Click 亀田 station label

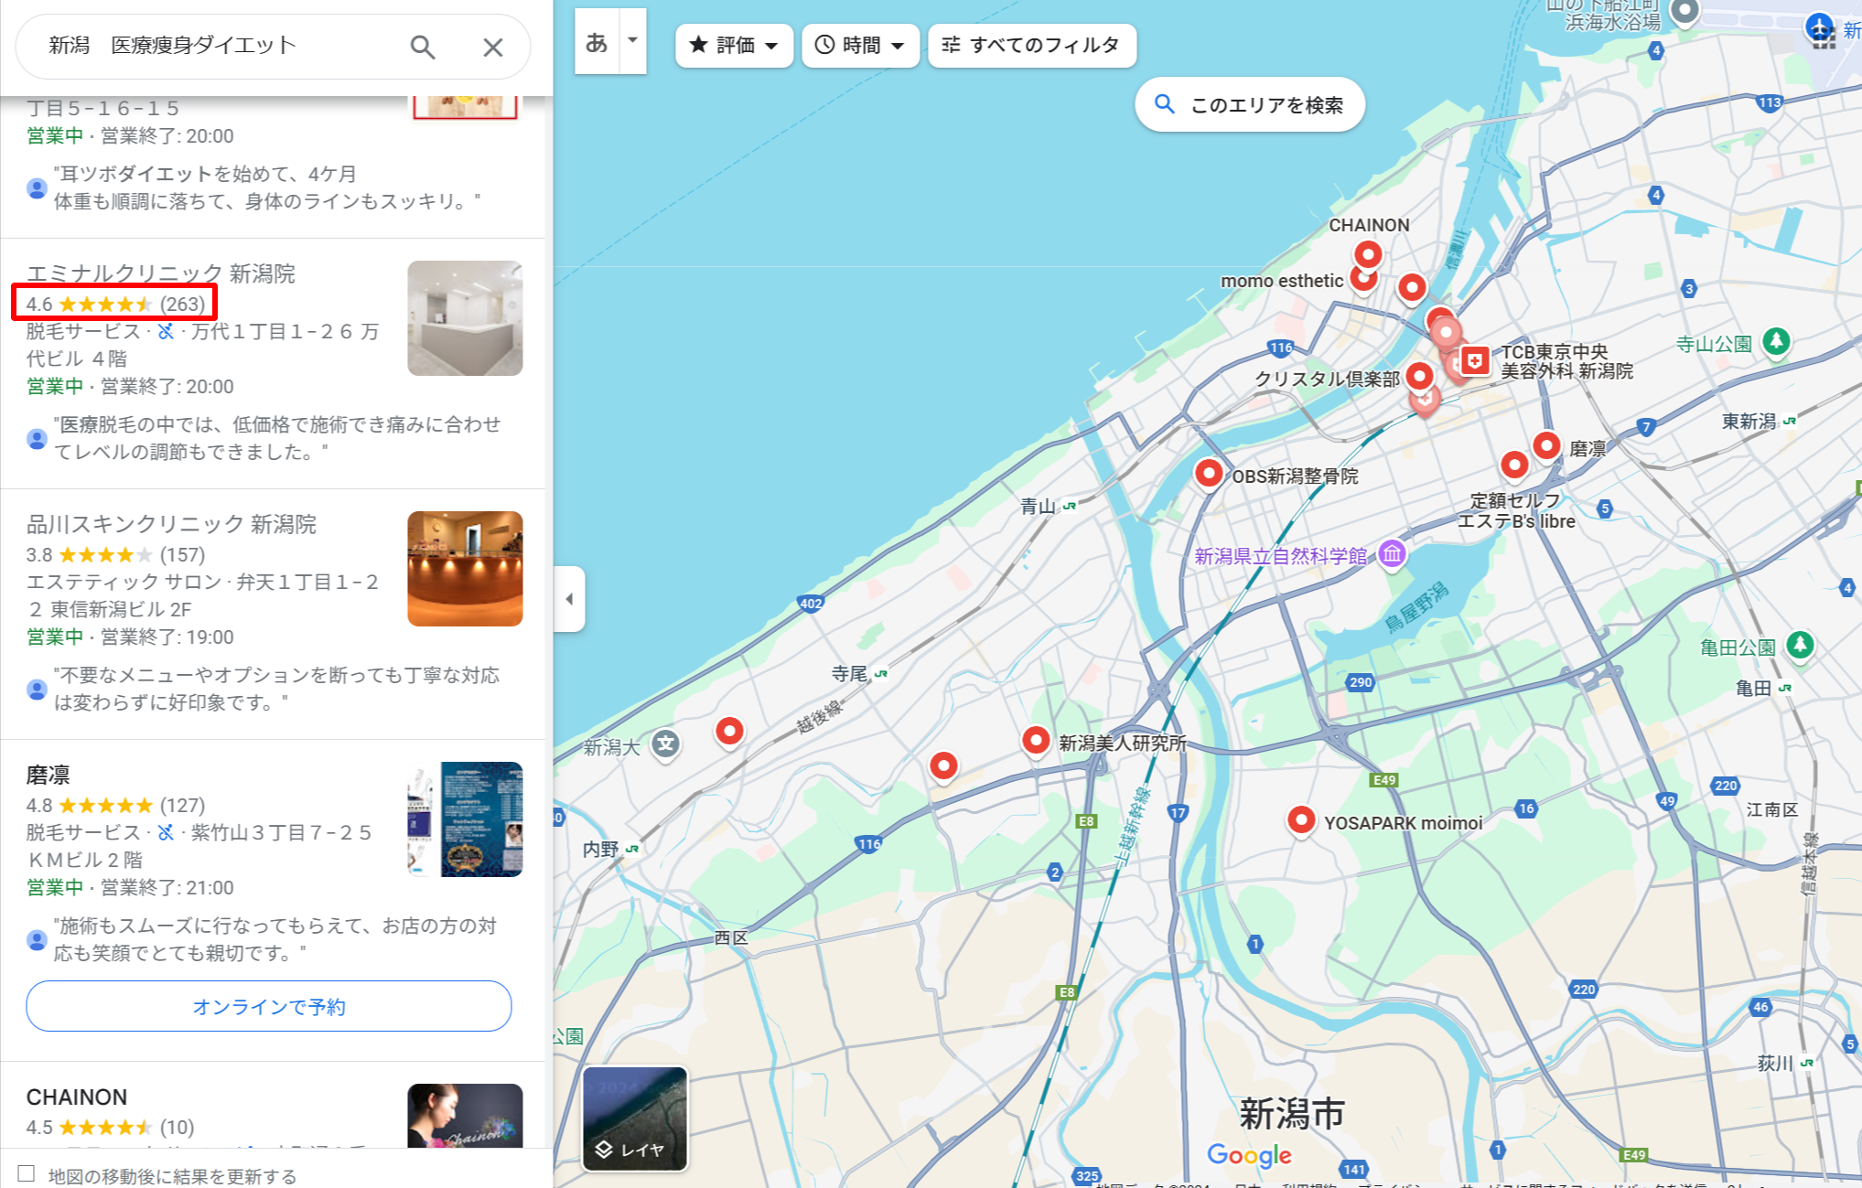click(x=1753, y=688)
